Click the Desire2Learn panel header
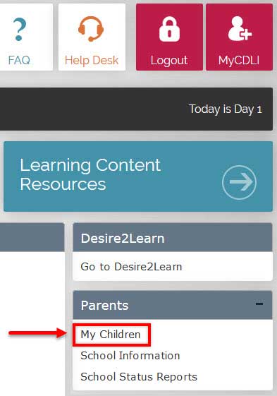The image size is (277, 396). tap(173, 237)
